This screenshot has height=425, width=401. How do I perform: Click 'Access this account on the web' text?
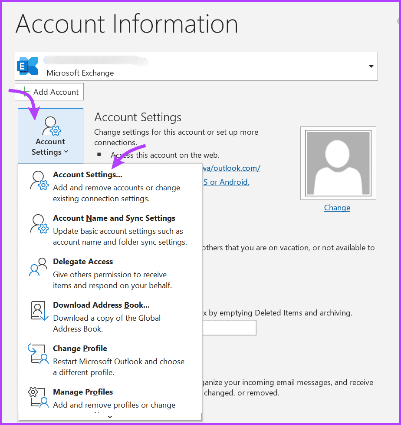tap(165, 155)
